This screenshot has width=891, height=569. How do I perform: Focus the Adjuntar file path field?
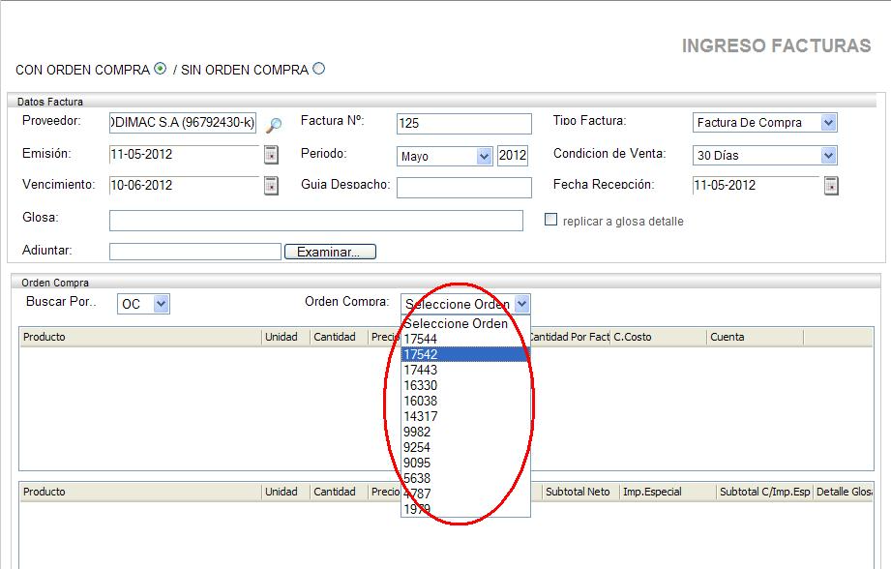pyautogui.click(x=194, y=252)
